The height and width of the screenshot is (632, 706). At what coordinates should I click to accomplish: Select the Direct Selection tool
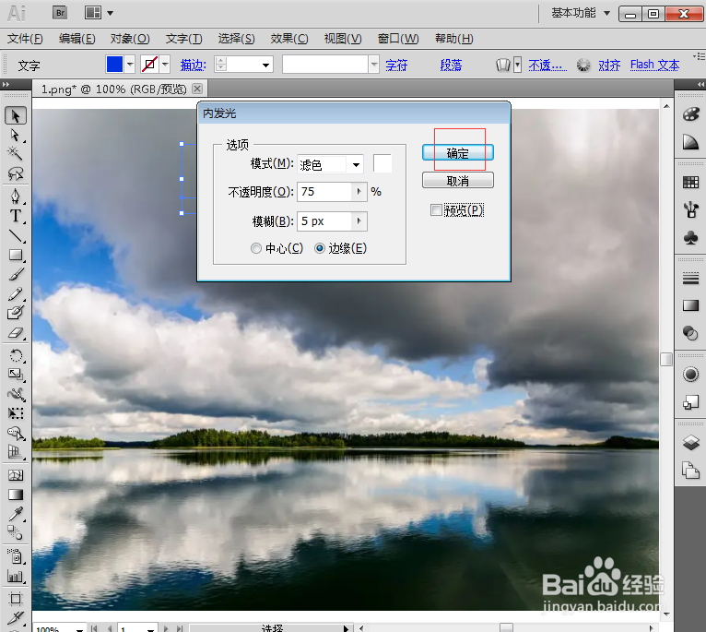16,136
